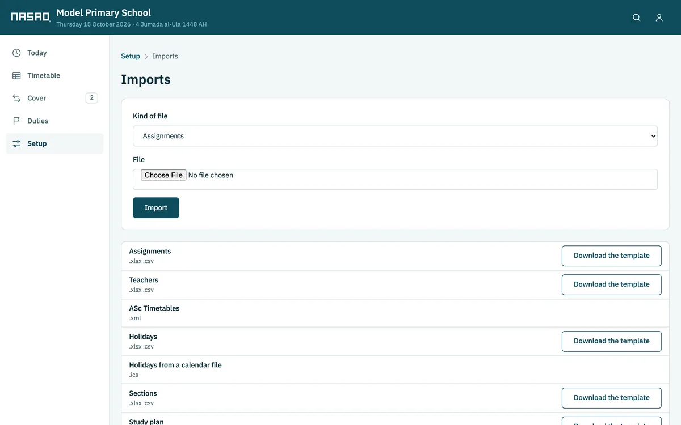The image size is (681, 425).
Task: Click the Imports breadcrumb text
Action: coord(165,56)
